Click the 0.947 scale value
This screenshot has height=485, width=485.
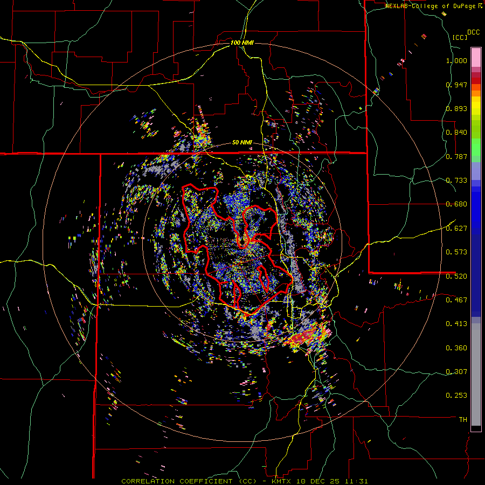click(456, 85)
